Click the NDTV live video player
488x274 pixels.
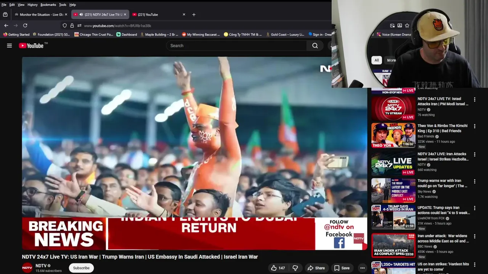tap(194, 153)
